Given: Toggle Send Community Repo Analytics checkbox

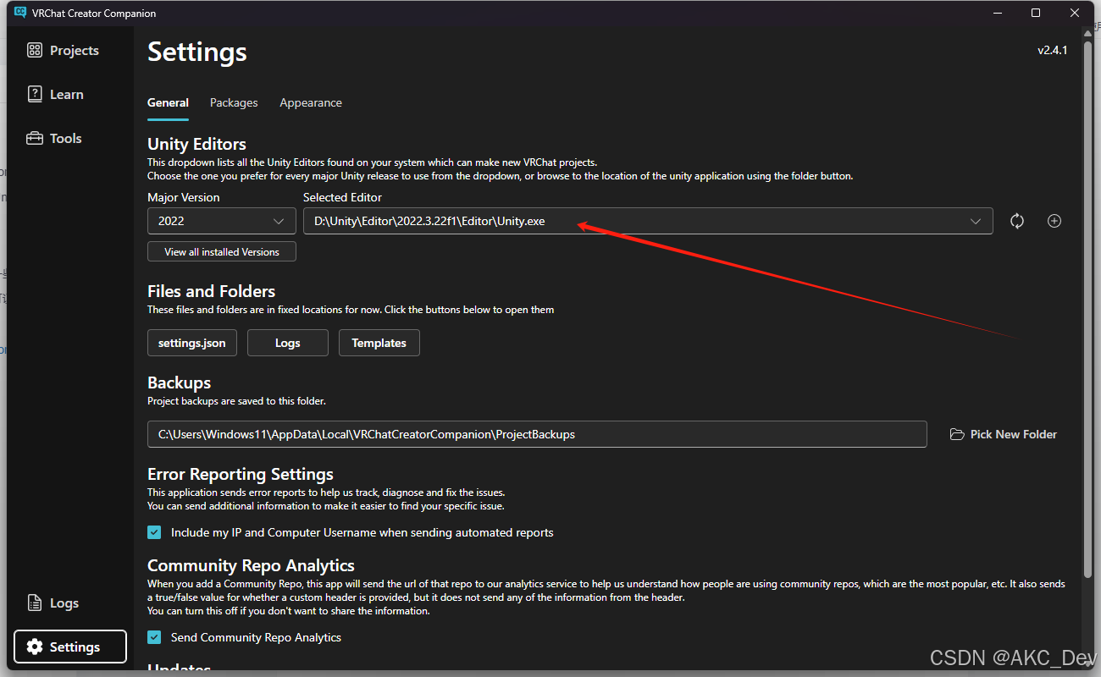Looking at the screenshot, I should (x=154, y=637).
